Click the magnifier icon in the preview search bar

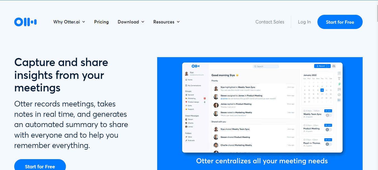255,66
